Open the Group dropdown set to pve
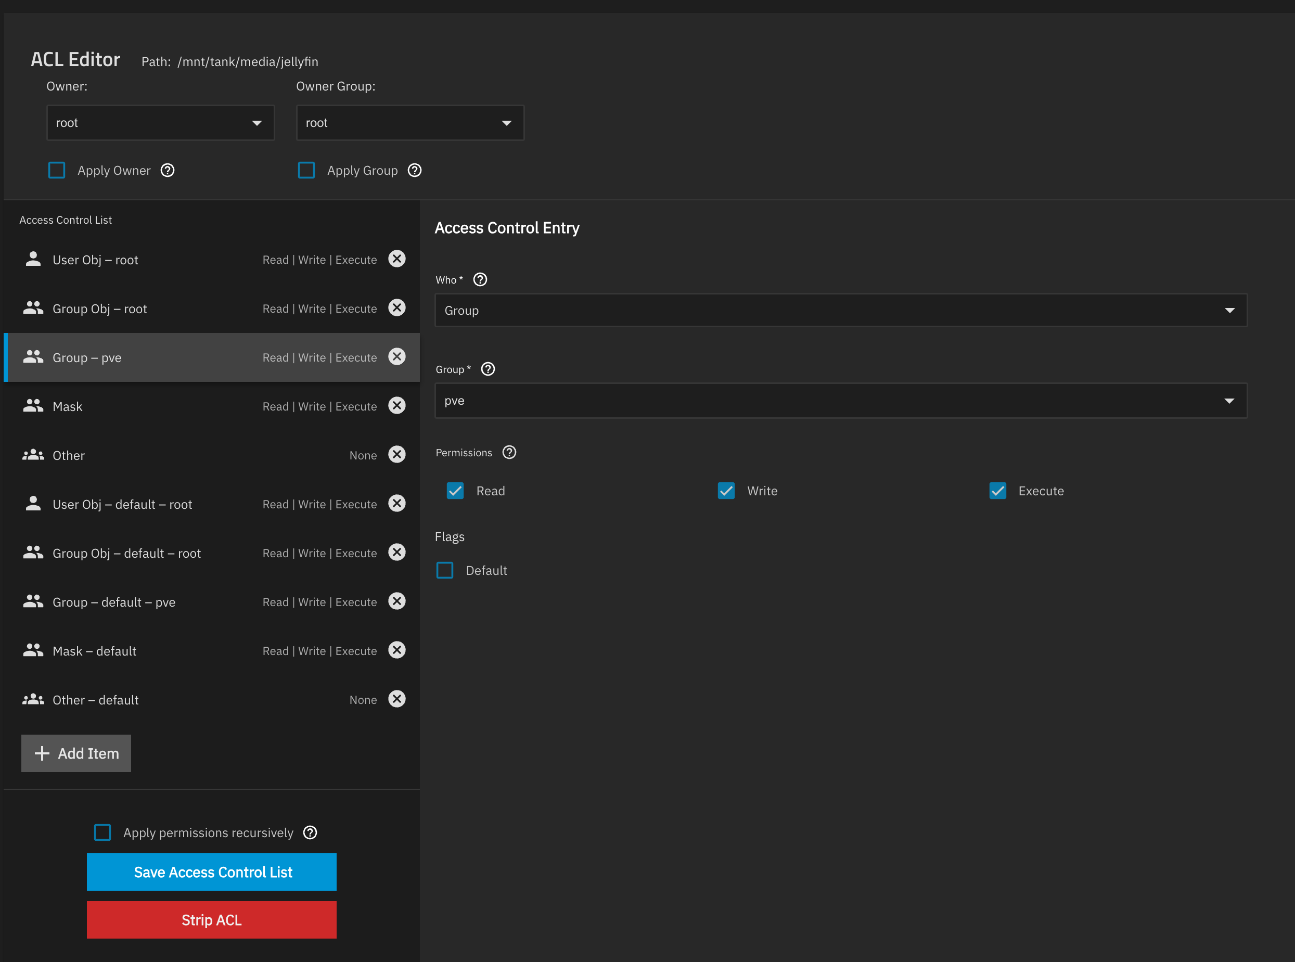Screen dimensions: 1295x962 [x=841, y=401]
